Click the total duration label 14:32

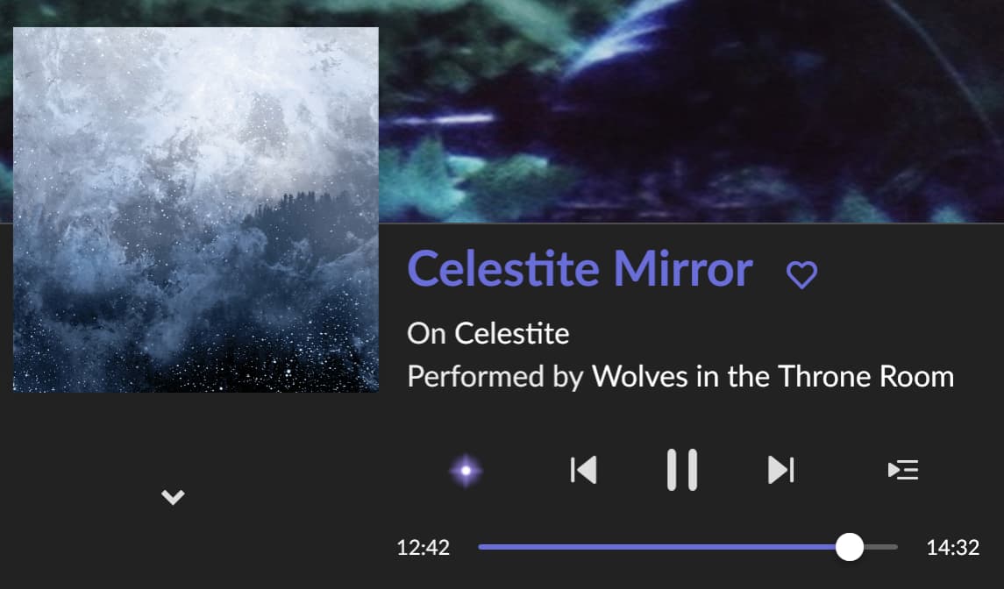point(953,548)
